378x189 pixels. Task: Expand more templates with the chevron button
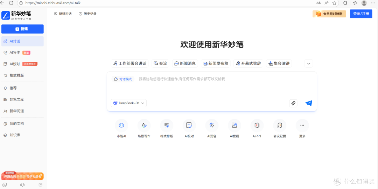pyautogui.click(x=309, y=64)
